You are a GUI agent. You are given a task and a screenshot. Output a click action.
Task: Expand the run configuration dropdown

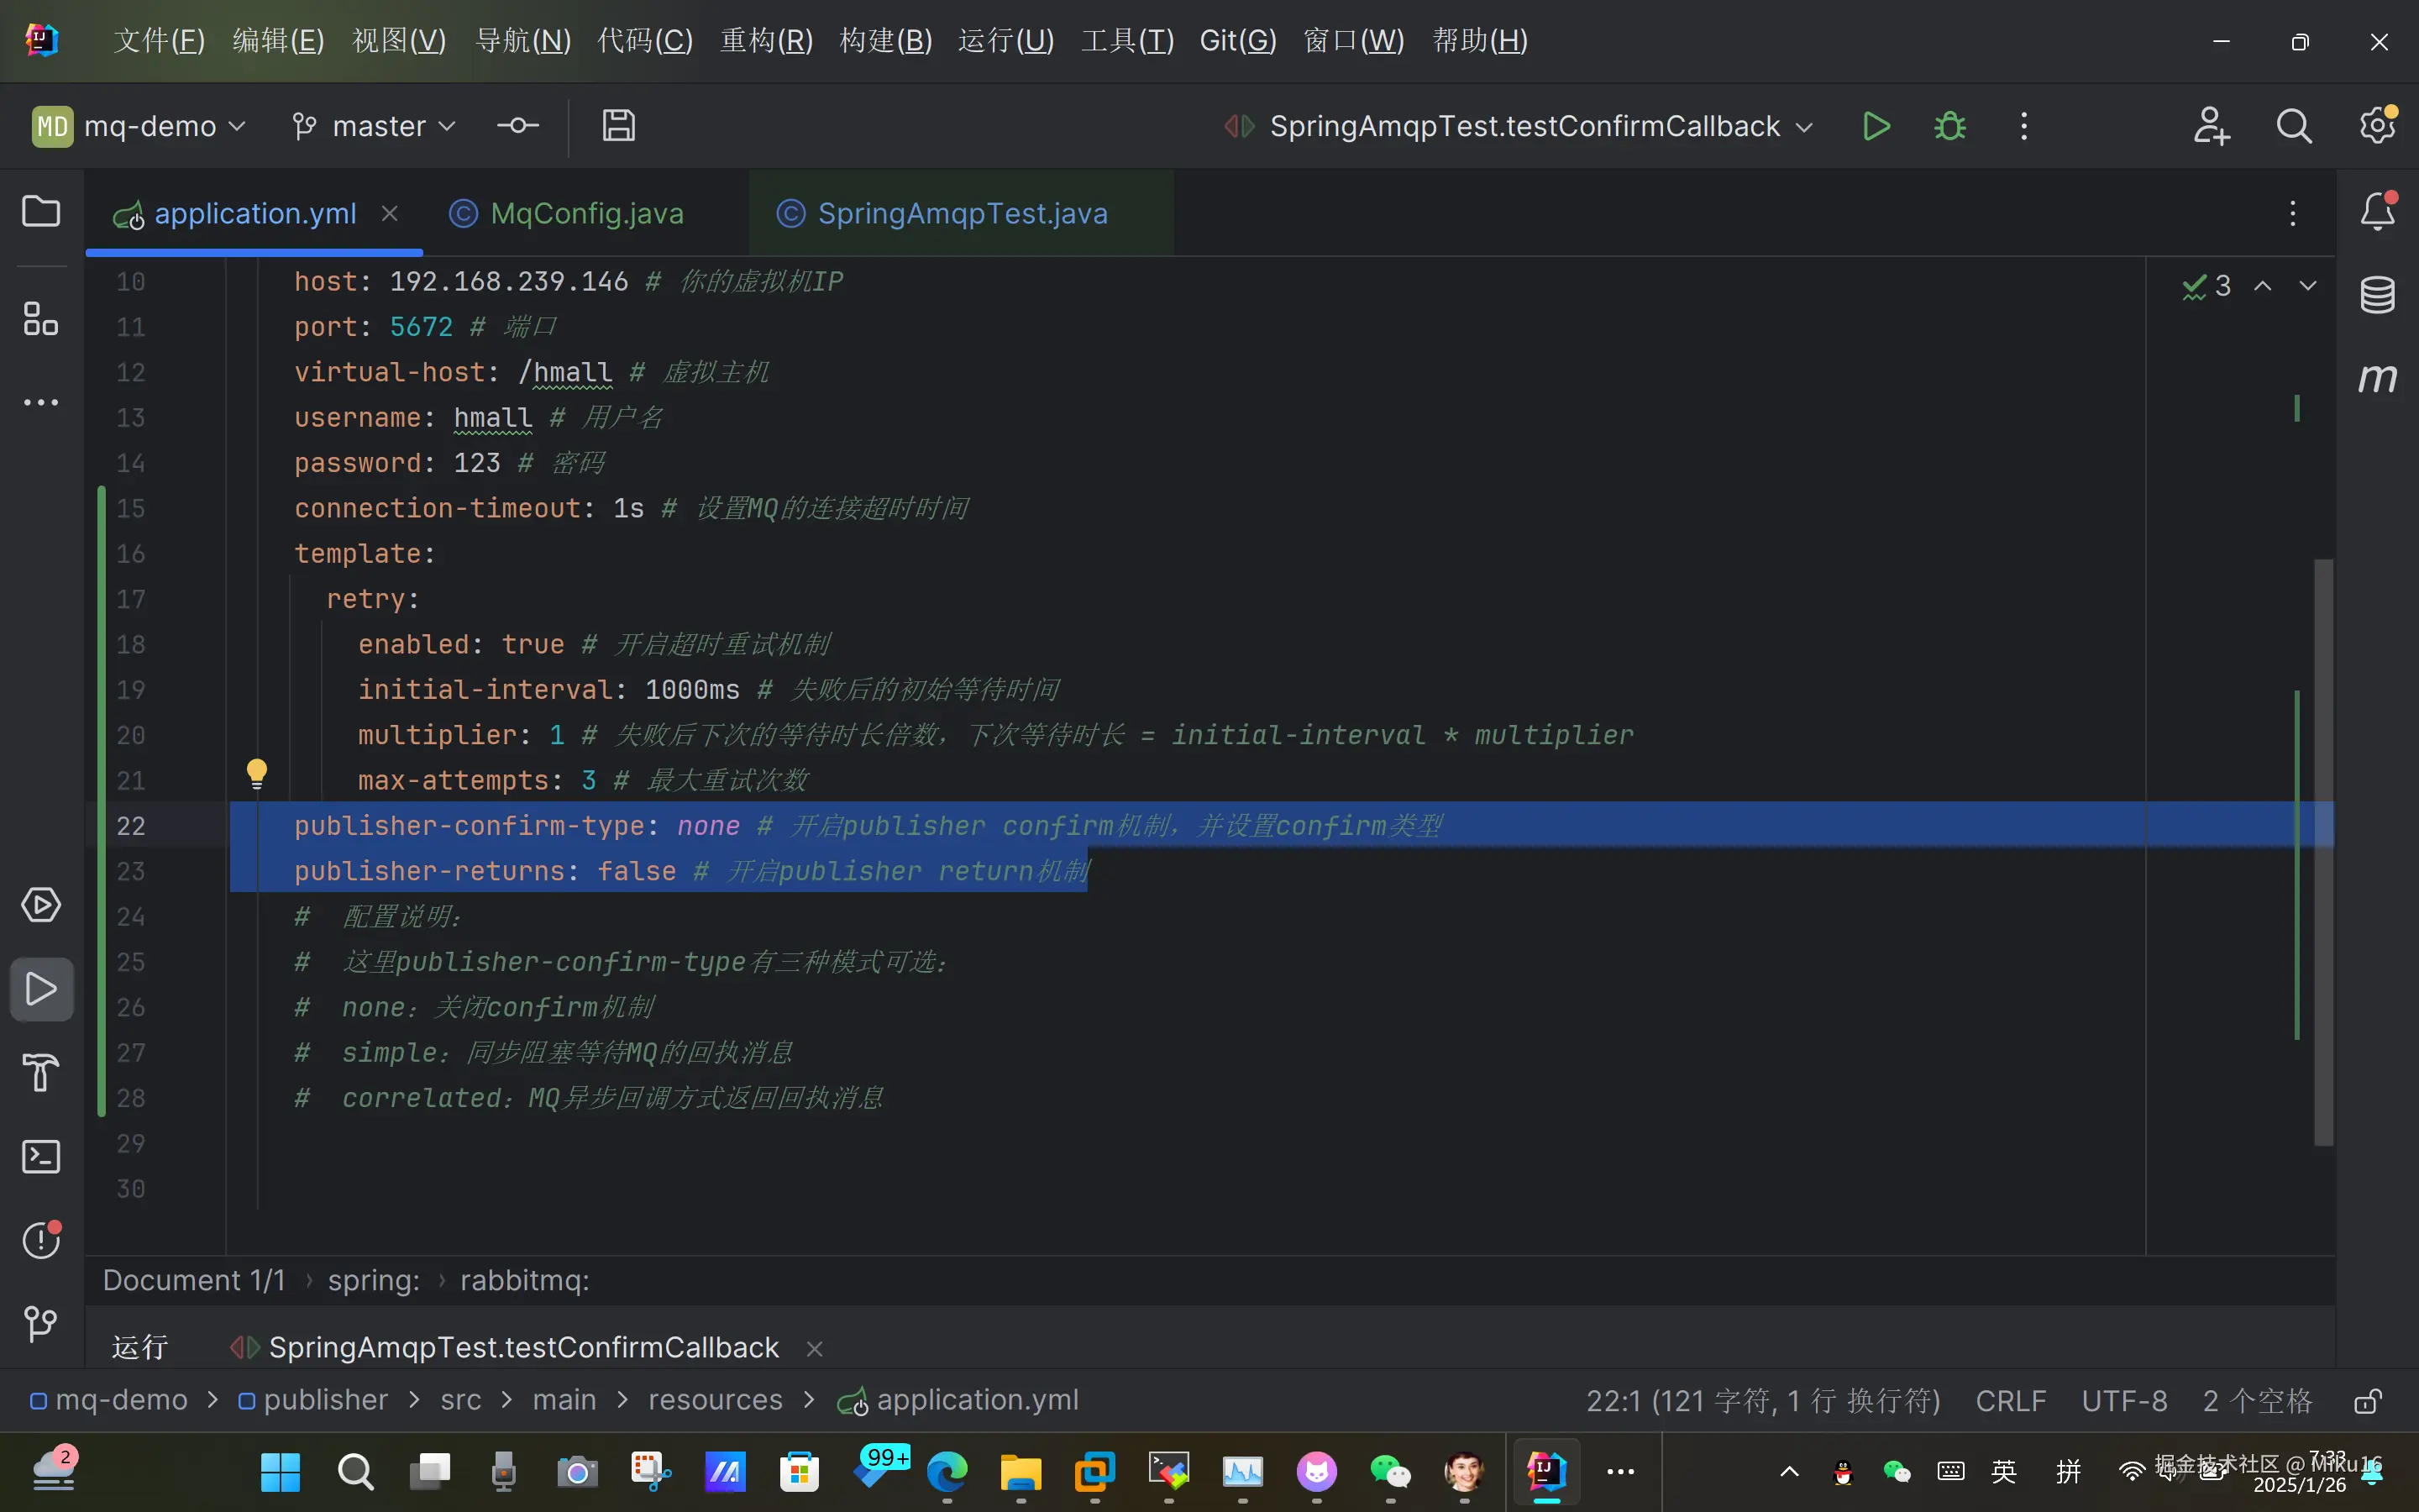click(x=1524, y=127)
